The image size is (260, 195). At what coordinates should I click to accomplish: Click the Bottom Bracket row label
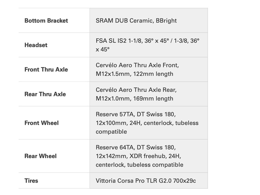pos(46,21)
